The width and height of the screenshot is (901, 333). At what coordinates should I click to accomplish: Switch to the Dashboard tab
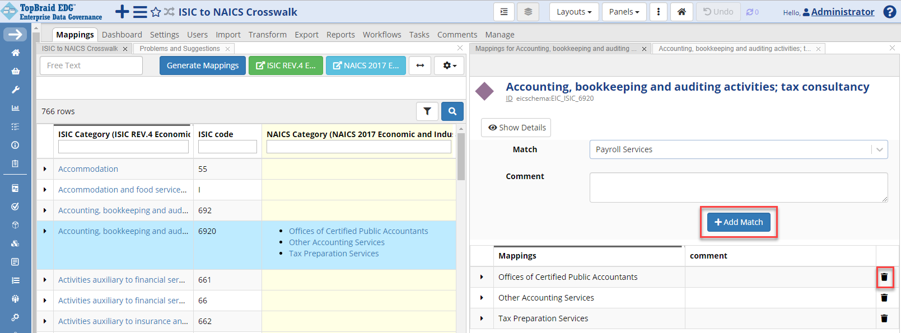[x=122, y=35]
